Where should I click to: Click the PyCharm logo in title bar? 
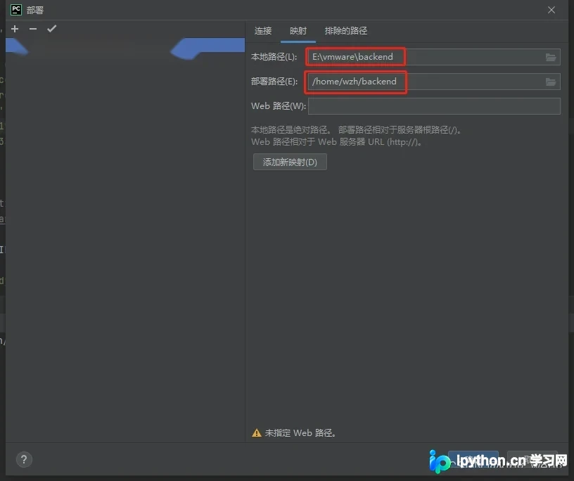(16, 10)
